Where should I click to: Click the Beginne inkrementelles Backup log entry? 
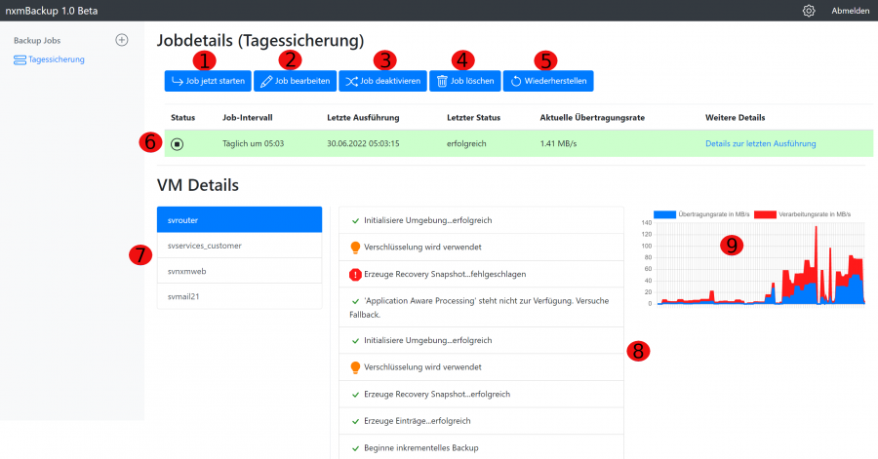480,447
